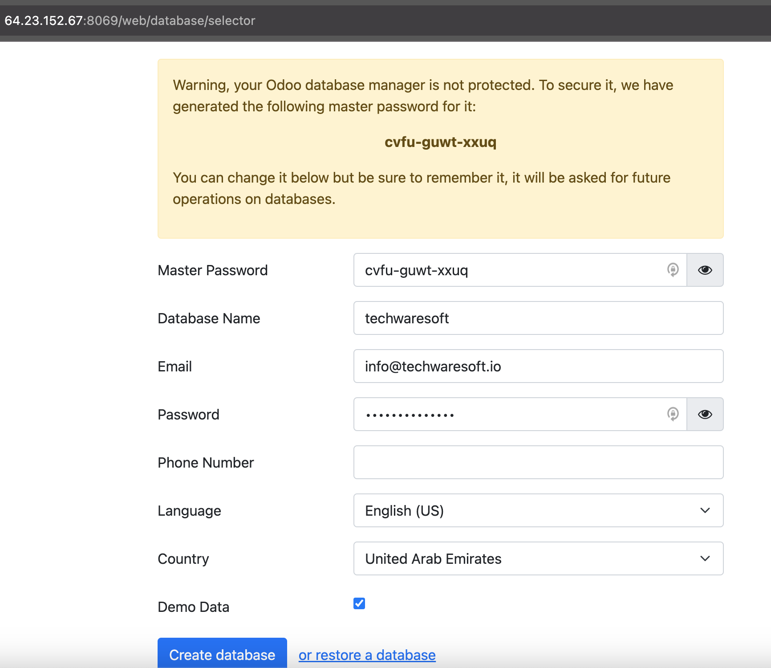
Task: Click the Phone Number label
Action: click(x=206, y=463)
